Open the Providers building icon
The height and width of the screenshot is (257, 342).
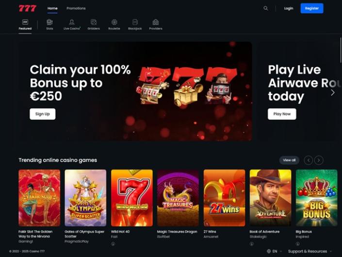156,22
